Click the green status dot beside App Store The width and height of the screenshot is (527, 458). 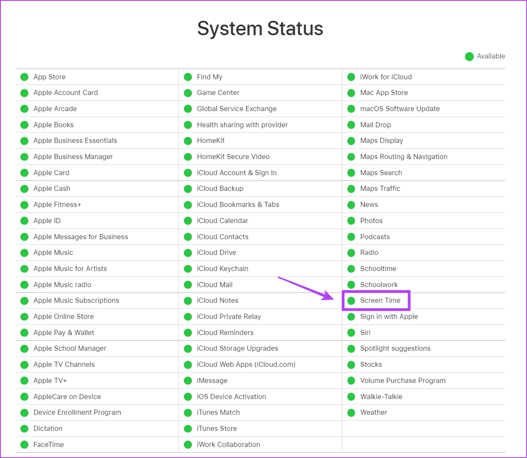tap(25, 77)
